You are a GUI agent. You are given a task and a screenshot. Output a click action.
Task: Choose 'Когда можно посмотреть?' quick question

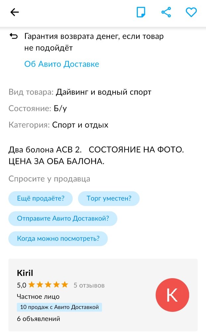pyautogui.click(x=58, y=239)
